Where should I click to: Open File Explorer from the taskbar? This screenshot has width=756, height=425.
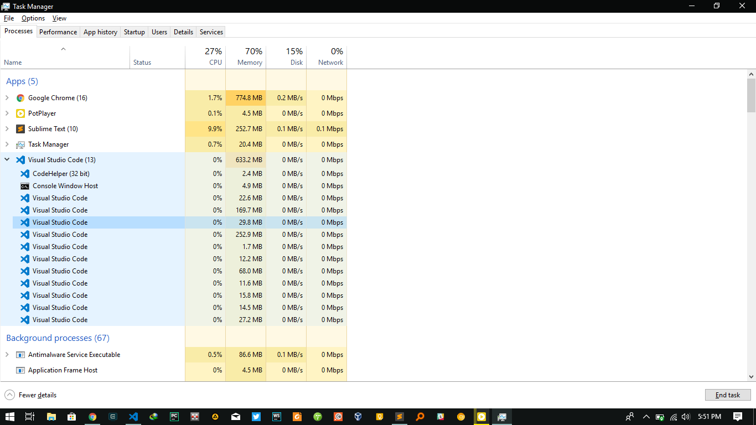coord(51,417)
